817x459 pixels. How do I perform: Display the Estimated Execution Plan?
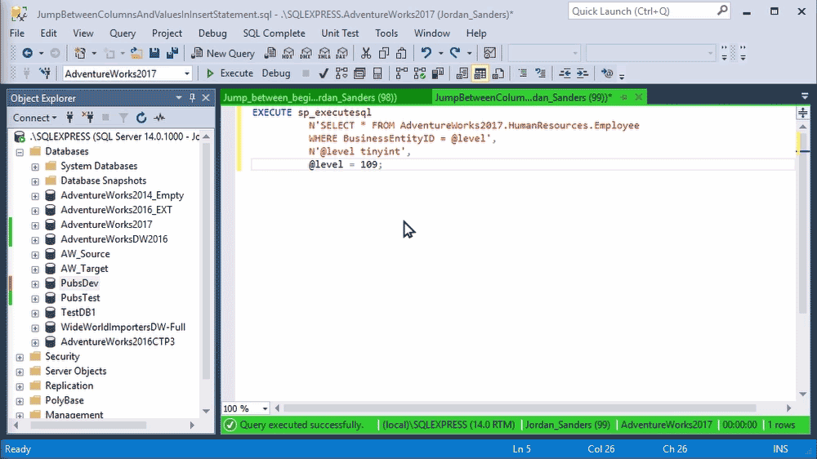coord(342,74)
